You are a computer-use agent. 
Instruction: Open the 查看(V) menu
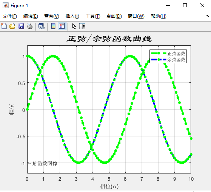(x=52, y=16)
